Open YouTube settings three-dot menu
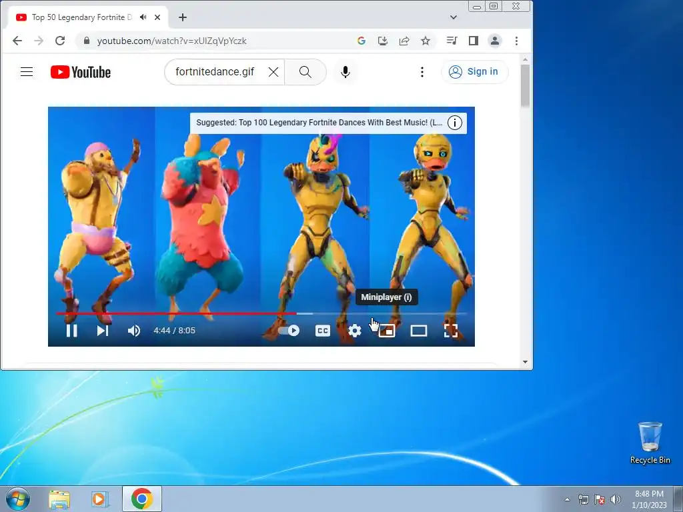Screen dimensions: 683x512 [422, 72]
